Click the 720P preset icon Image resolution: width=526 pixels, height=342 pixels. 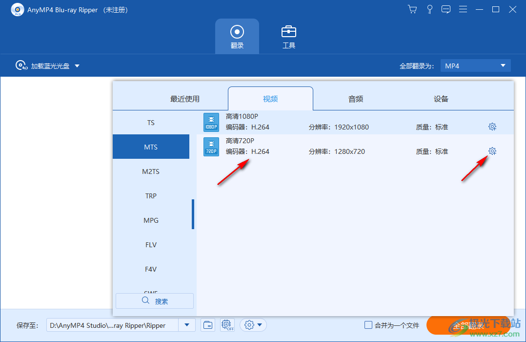(x=211, y=147)
